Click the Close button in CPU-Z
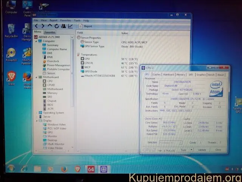 click(218, 150)
